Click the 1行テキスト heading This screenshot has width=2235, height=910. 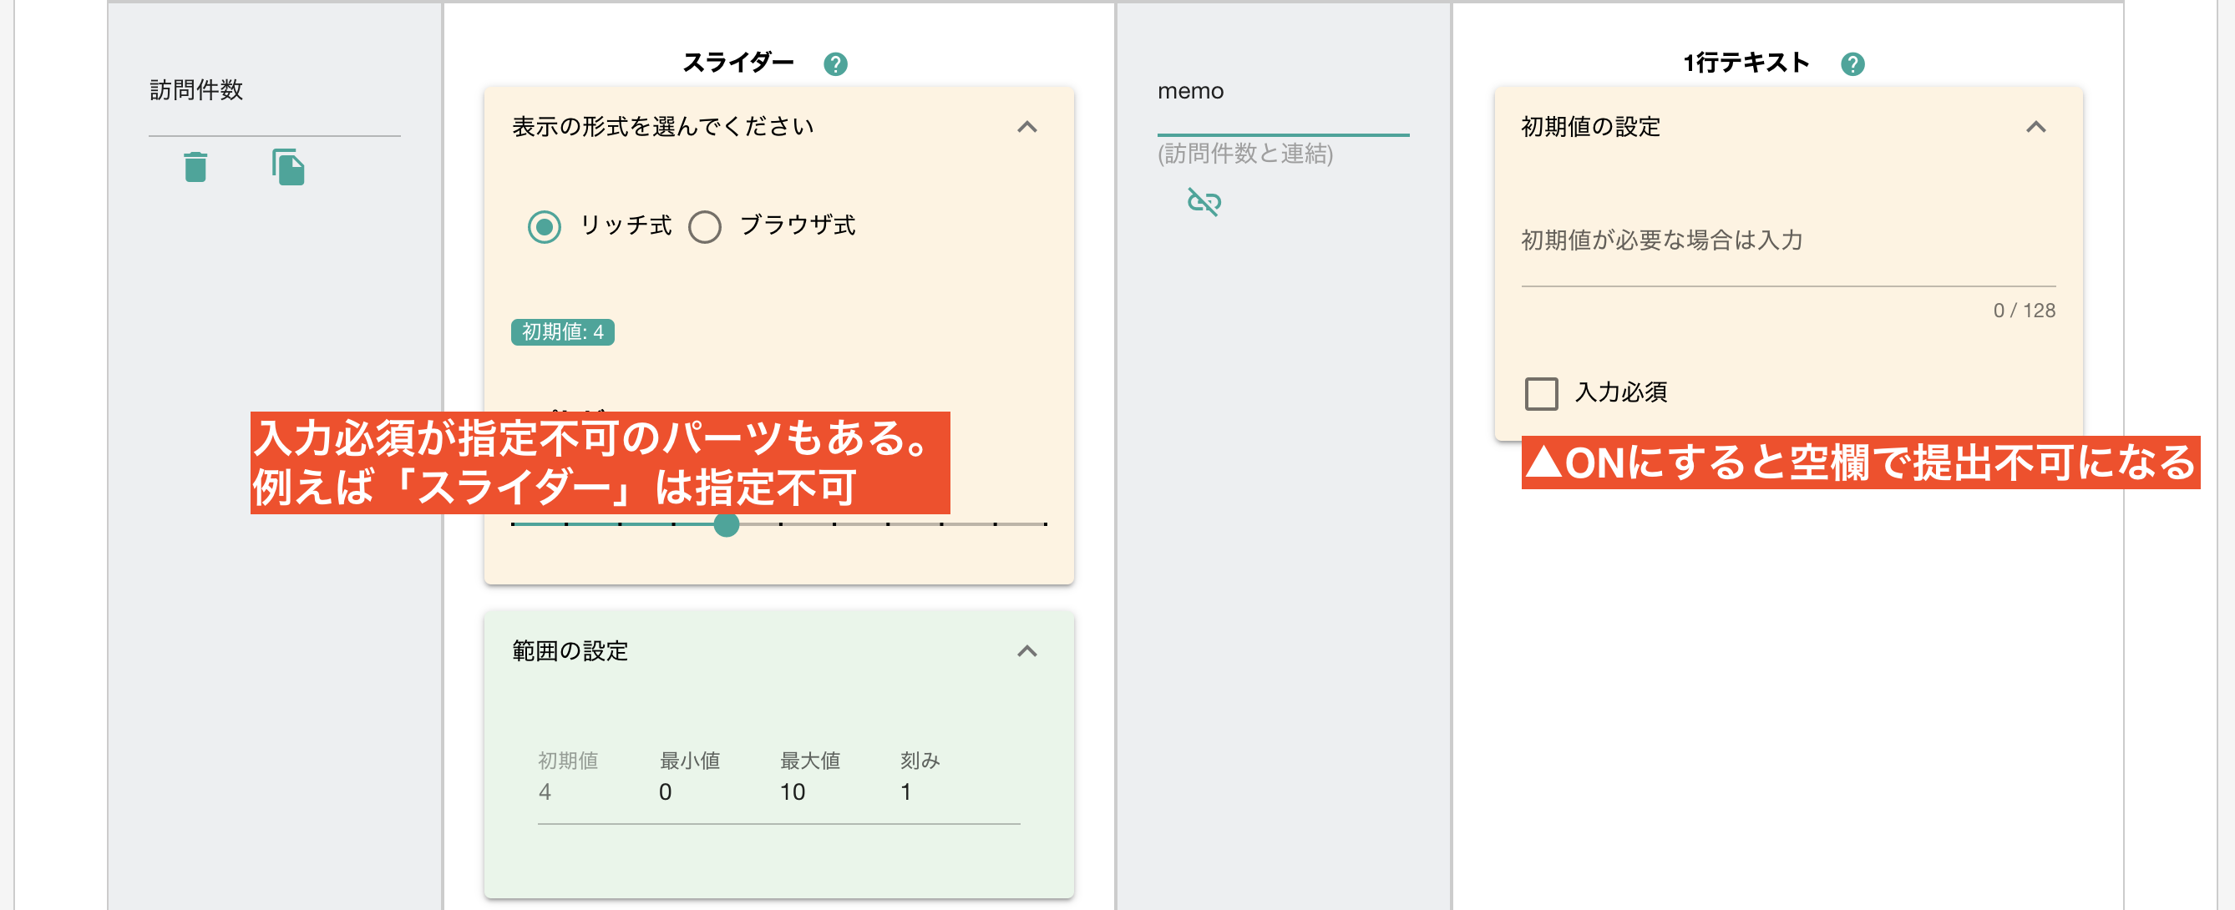(x=1746, y=63)
